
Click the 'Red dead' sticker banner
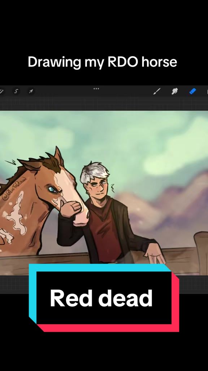click(x=104, y=298)
